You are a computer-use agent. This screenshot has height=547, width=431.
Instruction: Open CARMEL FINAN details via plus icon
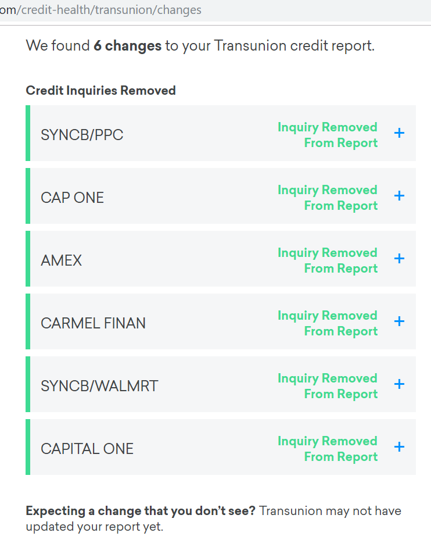(x=399, y=321)
